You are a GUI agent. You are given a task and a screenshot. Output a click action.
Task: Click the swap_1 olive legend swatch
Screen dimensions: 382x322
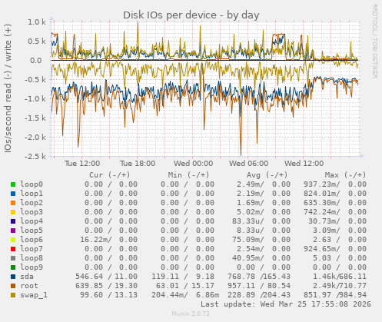[13, 295]
